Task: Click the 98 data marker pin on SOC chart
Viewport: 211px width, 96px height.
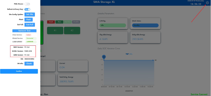Action: coord(104,57)
